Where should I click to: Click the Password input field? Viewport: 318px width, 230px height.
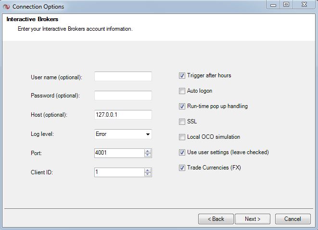point(123,96)
